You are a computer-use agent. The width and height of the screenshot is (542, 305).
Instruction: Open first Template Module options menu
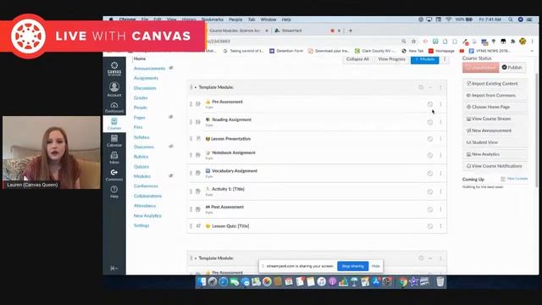440,87
